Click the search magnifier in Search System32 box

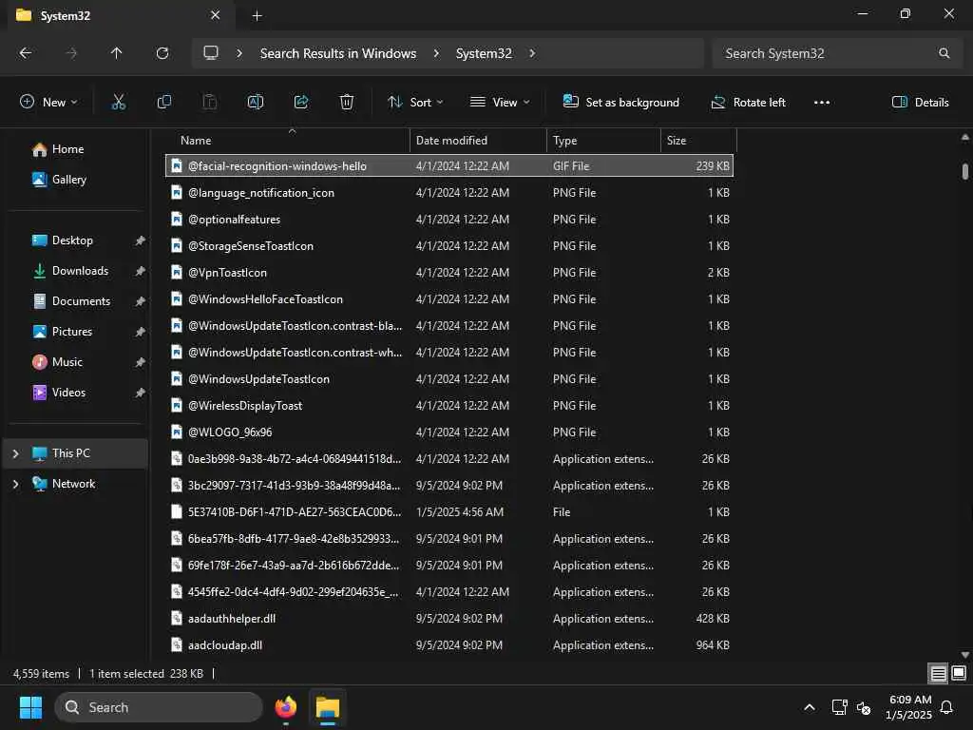click(x=944, y=53)
